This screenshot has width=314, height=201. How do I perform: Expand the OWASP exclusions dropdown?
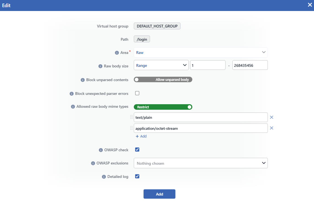(201, 163)
